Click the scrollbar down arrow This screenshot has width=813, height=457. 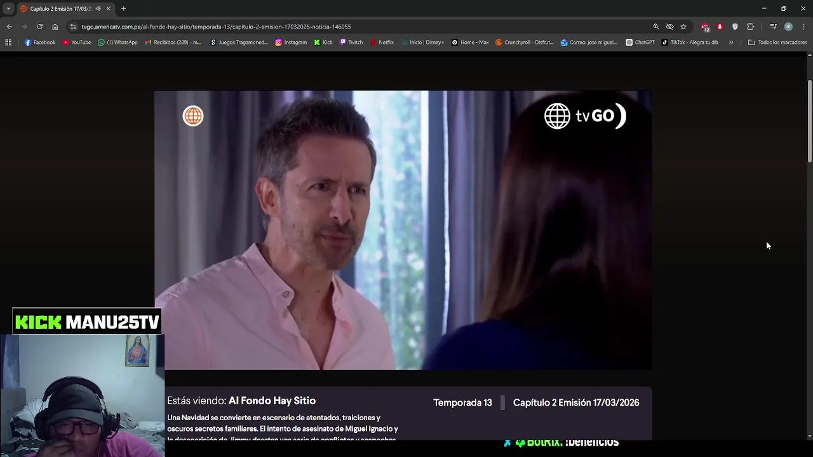pos(809,436)
